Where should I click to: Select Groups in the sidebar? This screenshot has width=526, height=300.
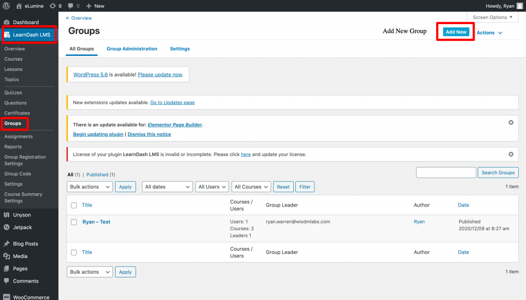tap(13, 123)
